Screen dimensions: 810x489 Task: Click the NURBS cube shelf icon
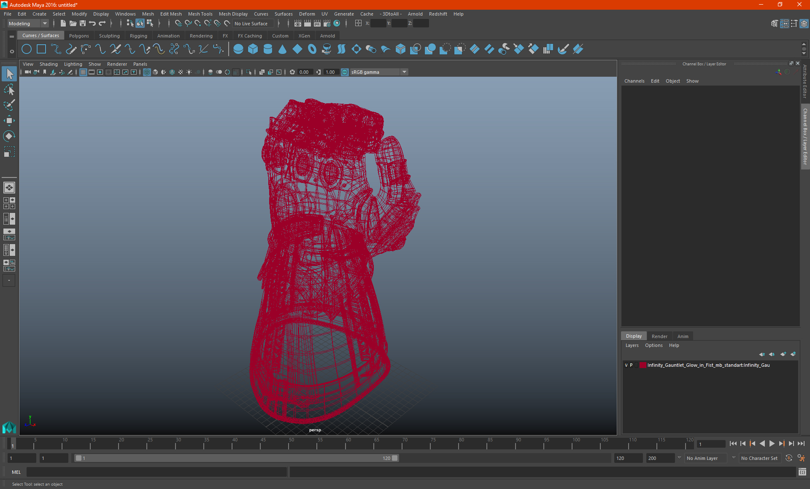253,49
